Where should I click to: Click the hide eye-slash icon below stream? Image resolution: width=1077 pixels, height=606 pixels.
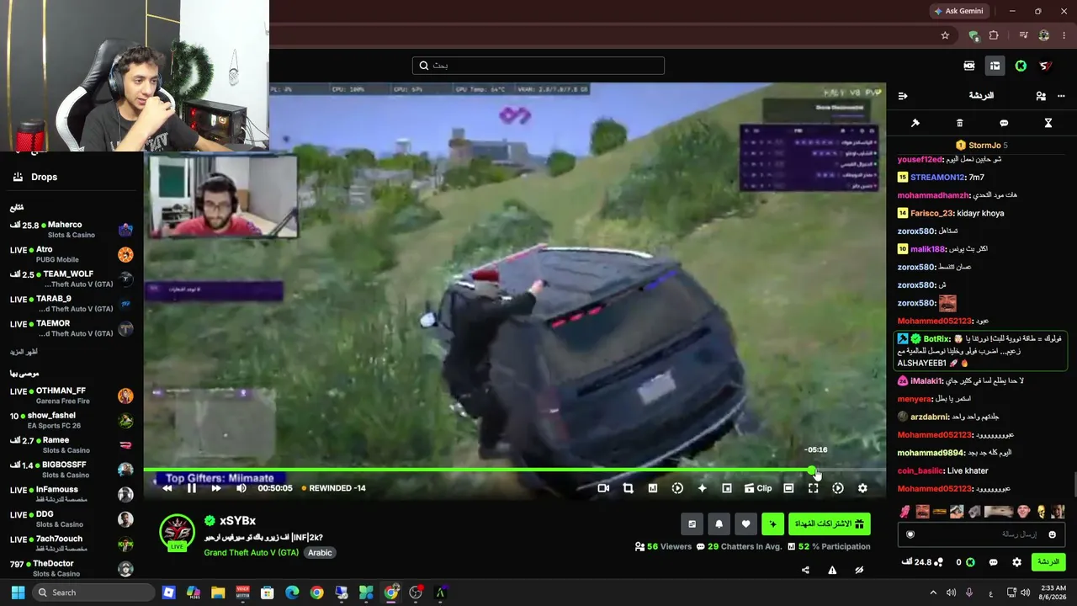pos(859,570)
